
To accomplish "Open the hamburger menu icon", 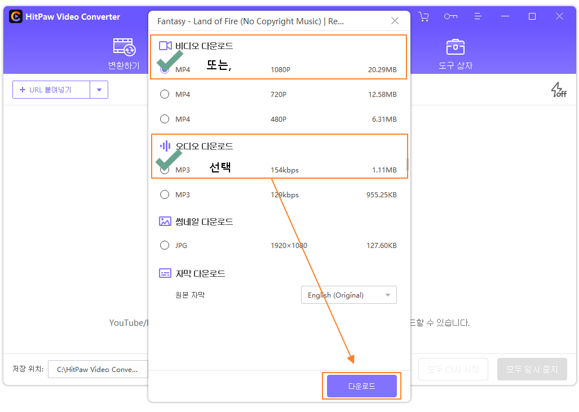I will pyautogui.click(x=478, y=16).
